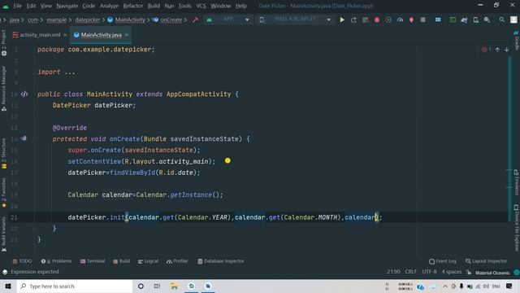
Task: Expand the collapsed import statement
Action: [70, 72]
